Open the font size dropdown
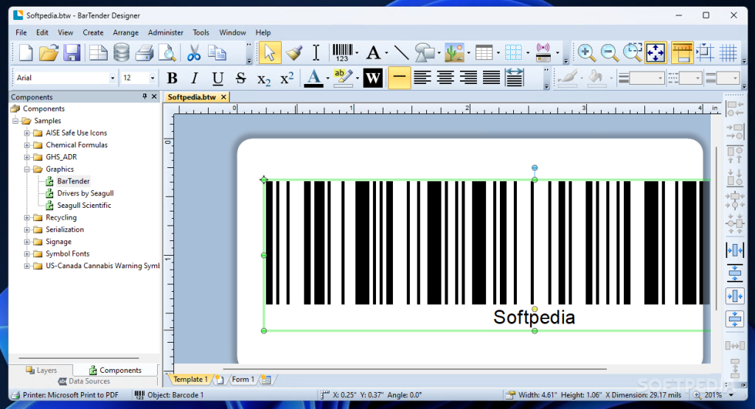Image resolution: width=755 pixels, height=409 pixels. pos(153,78)
